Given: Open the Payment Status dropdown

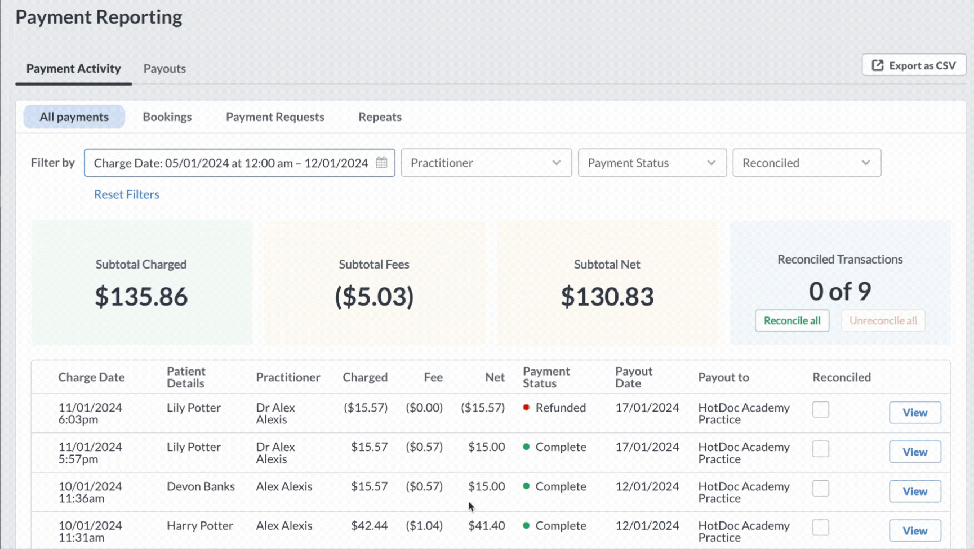Looking at the screenshot, I should [652, 163].
